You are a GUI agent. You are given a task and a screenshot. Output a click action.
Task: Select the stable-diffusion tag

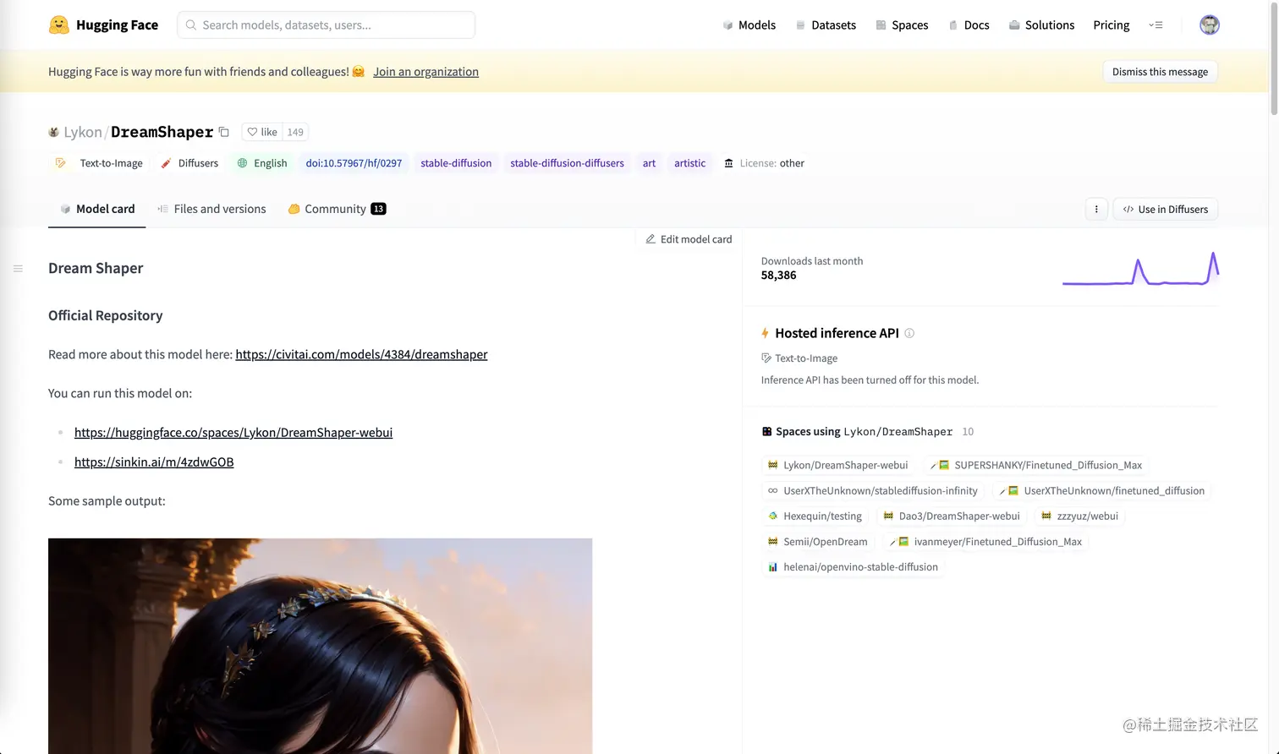click(x=456, y=163)
